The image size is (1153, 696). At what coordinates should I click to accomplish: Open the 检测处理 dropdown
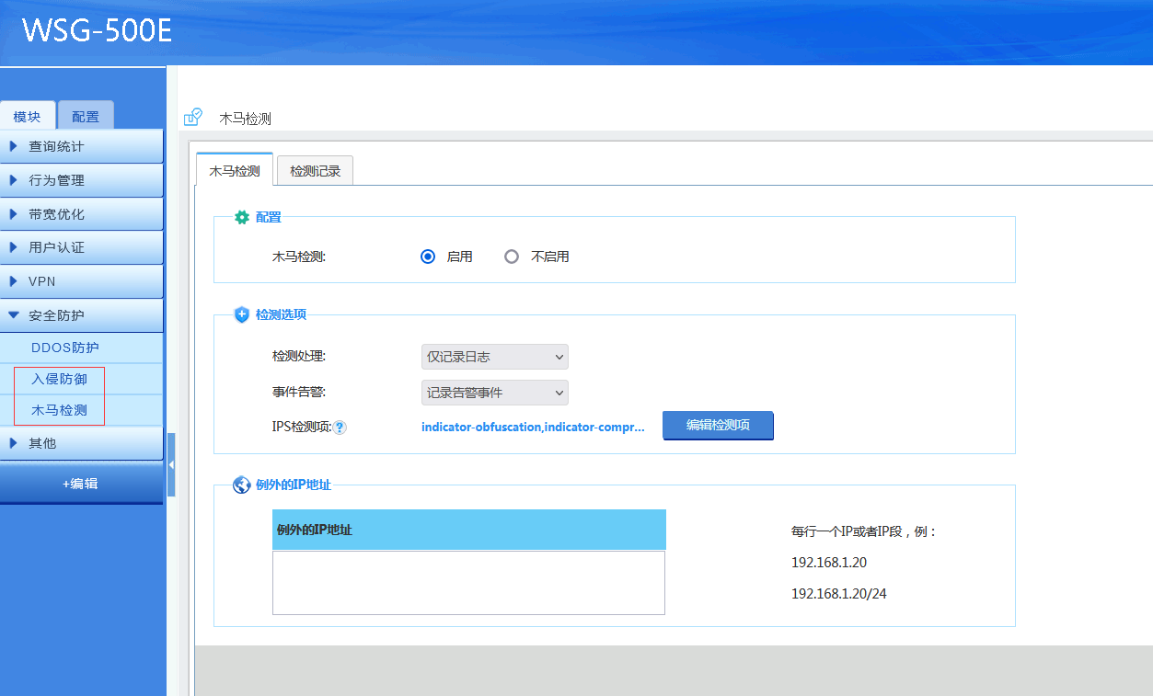coord(494,357)
